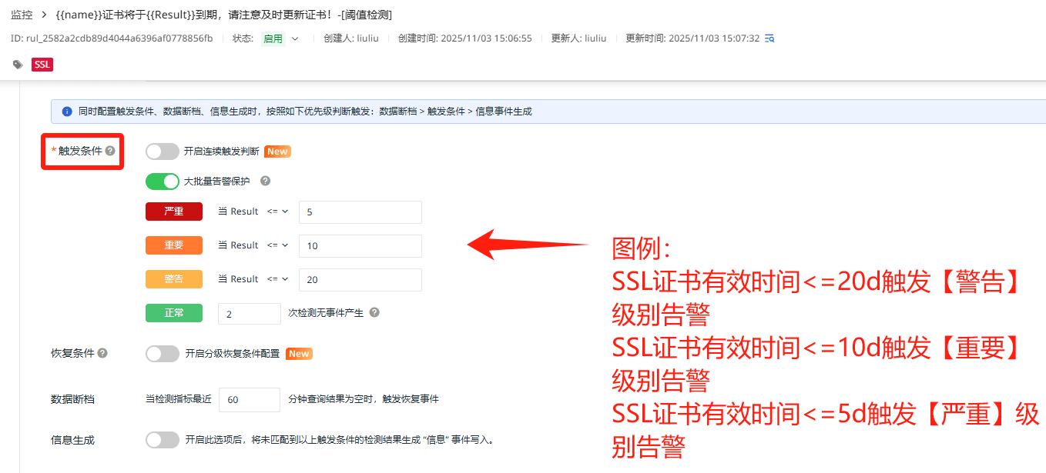Open the audit log icon after update time

(x=769, y=38)
